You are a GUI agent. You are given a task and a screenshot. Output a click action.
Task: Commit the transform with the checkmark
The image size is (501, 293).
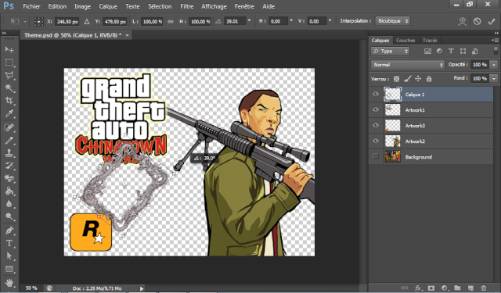coord(492,21)
